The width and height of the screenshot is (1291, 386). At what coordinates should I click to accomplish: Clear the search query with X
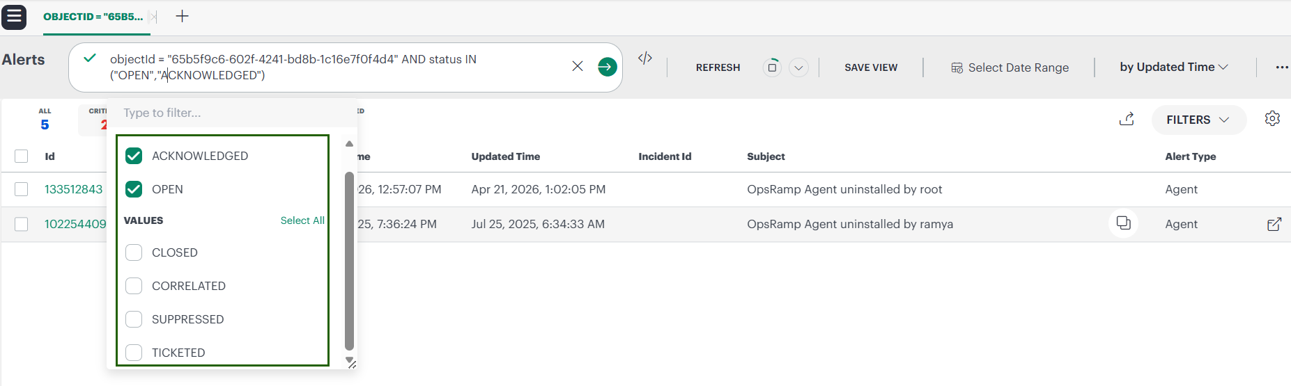(x=578, y=66)
